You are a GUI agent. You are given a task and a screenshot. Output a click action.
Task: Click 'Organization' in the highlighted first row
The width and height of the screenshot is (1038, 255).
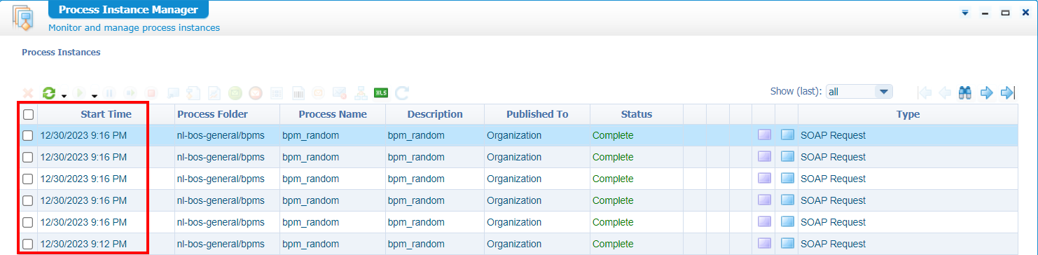(514, 135)
